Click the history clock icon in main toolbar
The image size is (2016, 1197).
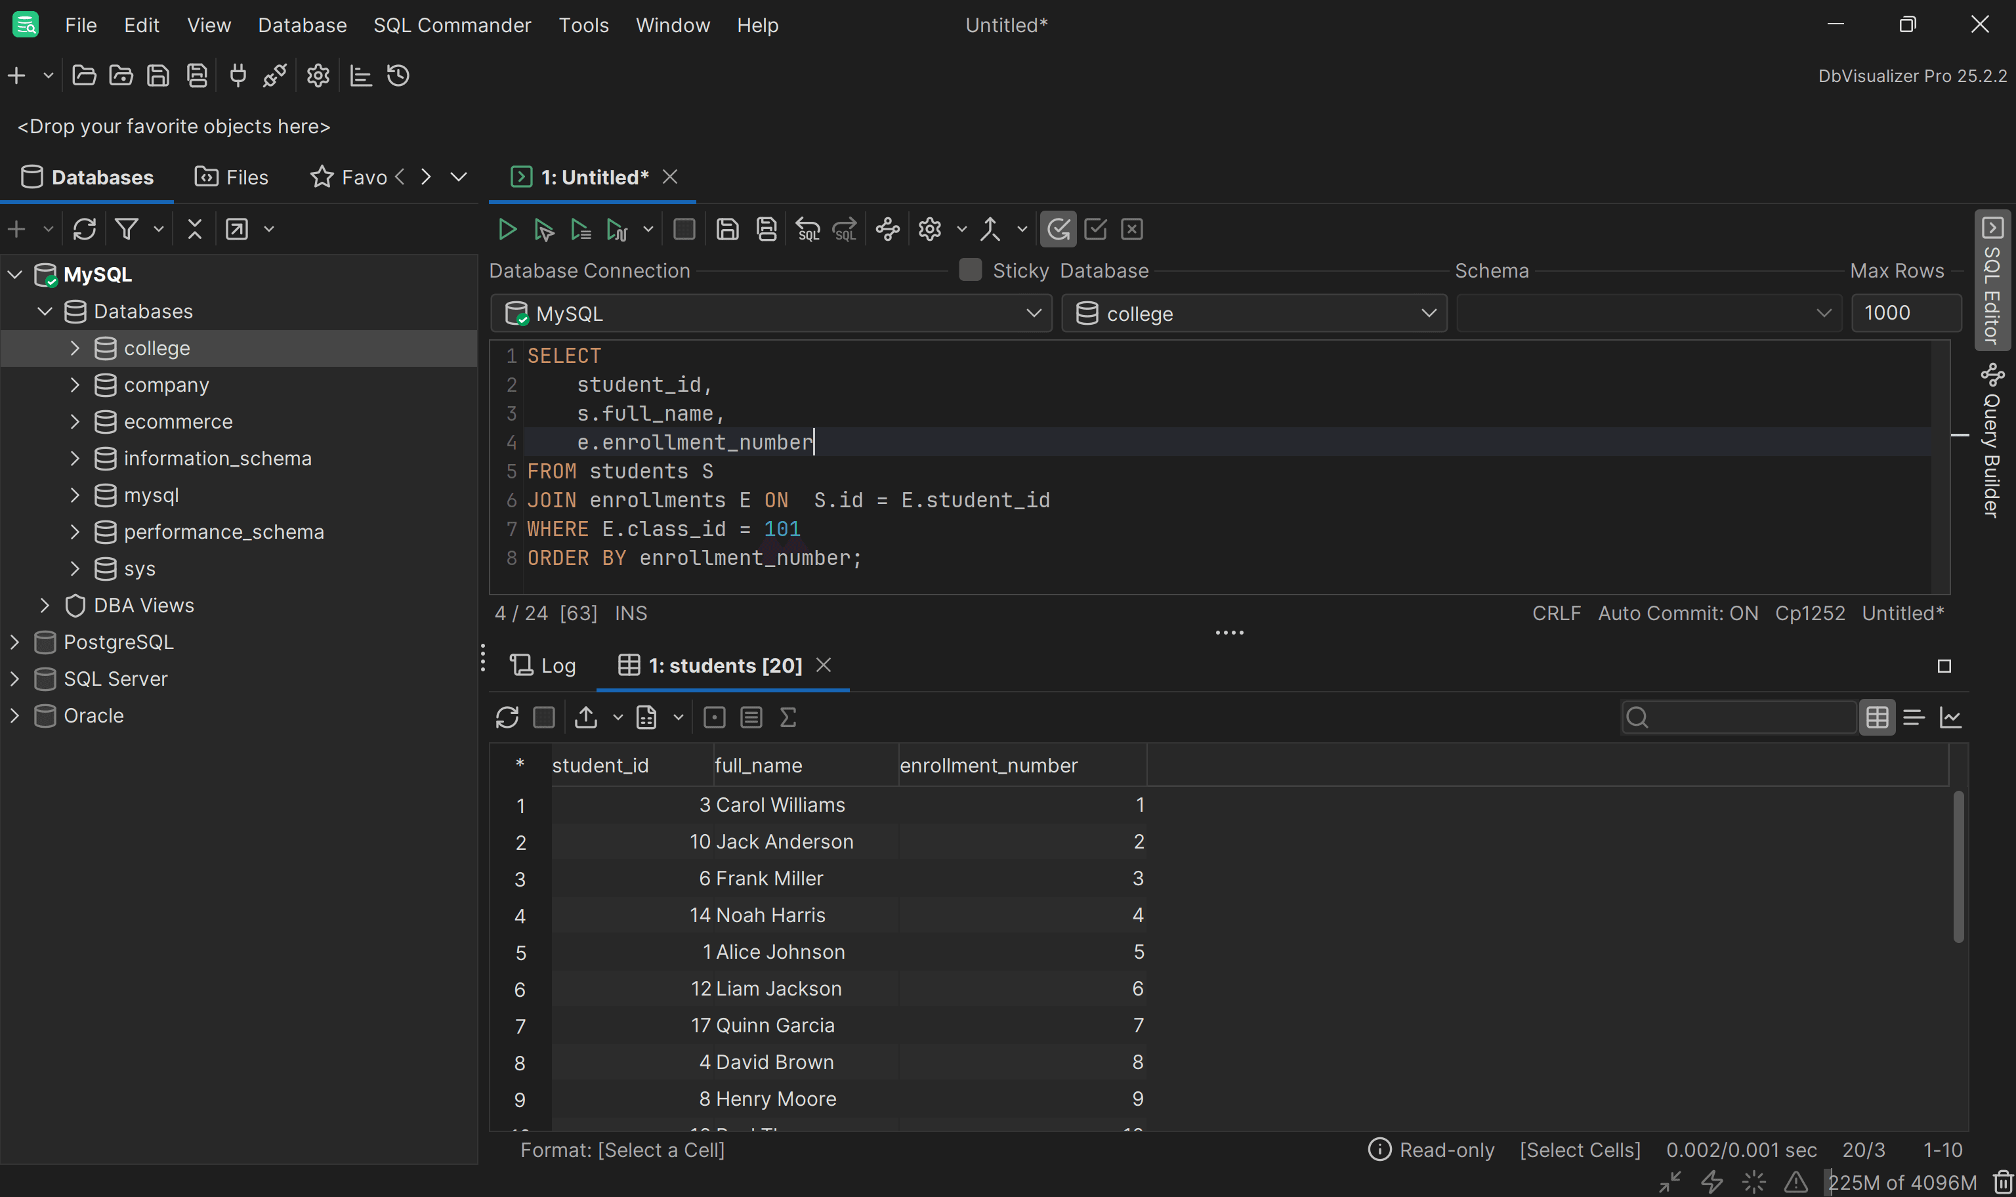click(398, 76)
